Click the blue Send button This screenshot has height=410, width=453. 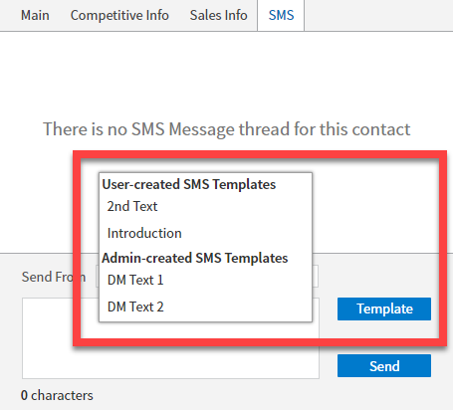click(384, 366)
